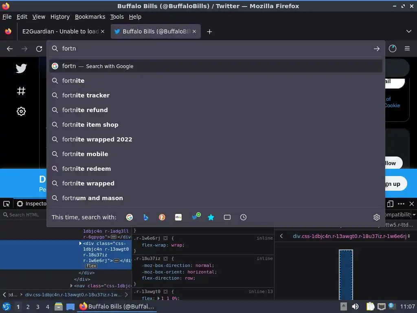
Task: Expand the nav class node in inspector
Action: (x=71, y=286)
